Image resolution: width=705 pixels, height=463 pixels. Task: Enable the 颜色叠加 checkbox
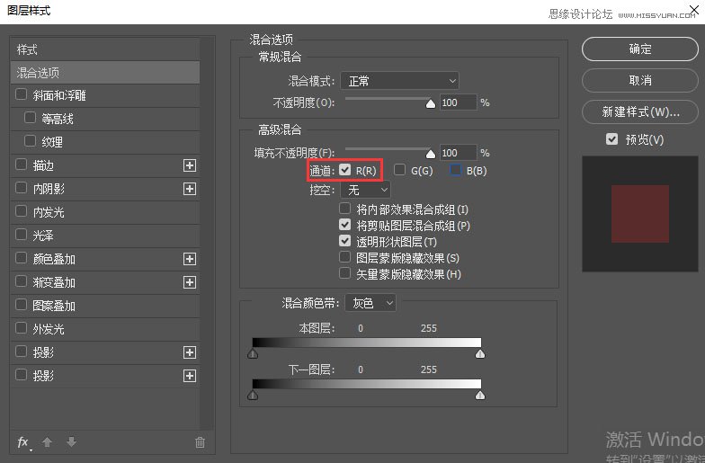[x=22, y=258]
